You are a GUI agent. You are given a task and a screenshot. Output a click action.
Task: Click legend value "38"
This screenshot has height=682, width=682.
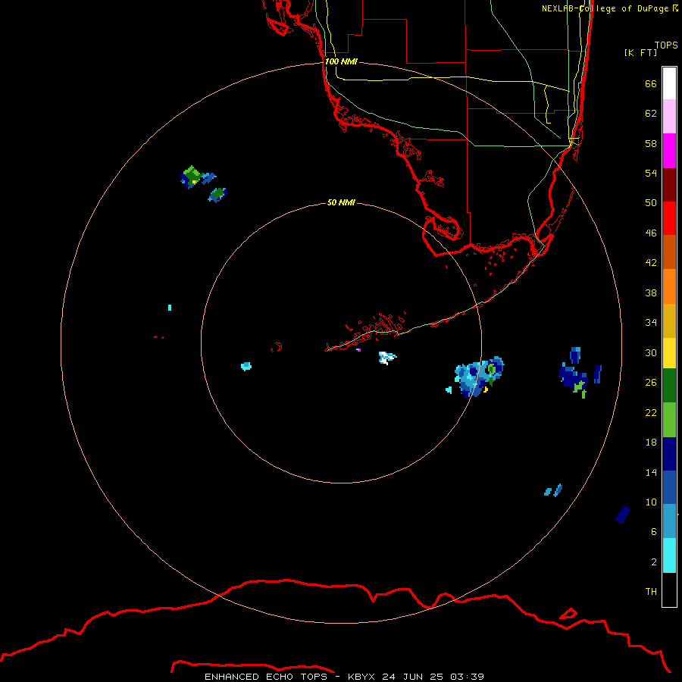tap(651, 293)
